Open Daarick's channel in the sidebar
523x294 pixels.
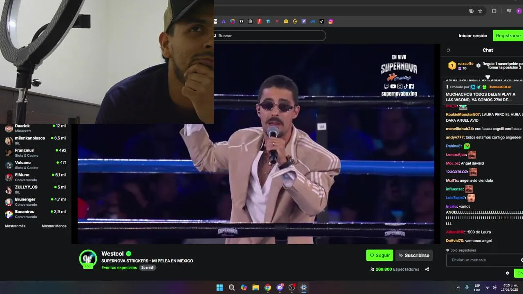click(36, 128)
